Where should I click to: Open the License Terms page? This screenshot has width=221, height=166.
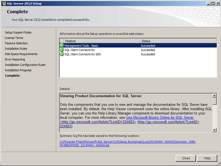(x=14, y=38)
